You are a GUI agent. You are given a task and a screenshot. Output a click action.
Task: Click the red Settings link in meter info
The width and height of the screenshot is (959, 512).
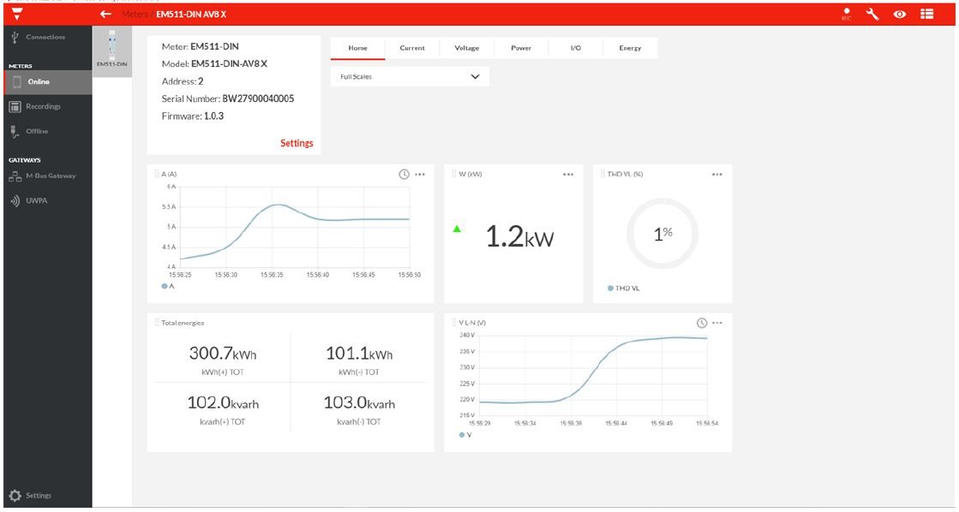(x=297, y=143)
